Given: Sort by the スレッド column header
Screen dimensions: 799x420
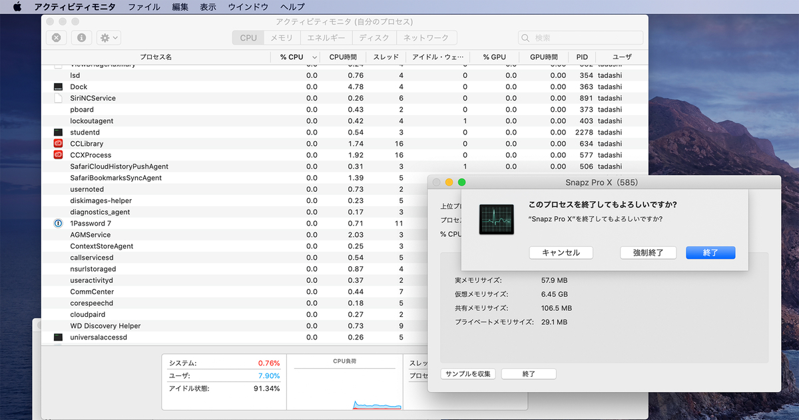Looking at the screenshot, I should click(386, 57).
